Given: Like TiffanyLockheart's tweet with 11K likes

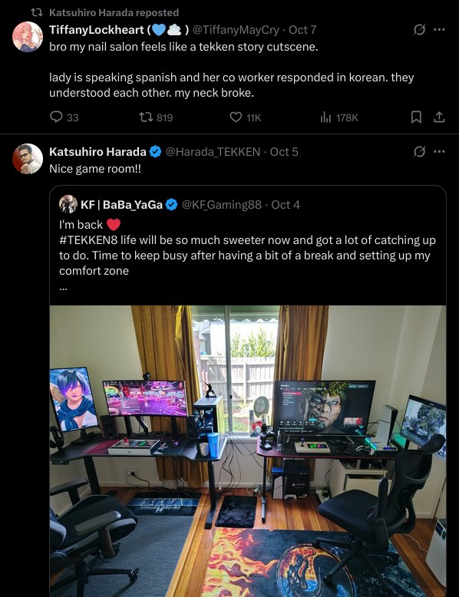Looking at the screenshot, I should (x=246, y=117).
